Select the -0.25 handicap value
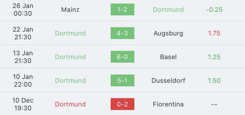245x115 pixels. [x=214, y=10]
